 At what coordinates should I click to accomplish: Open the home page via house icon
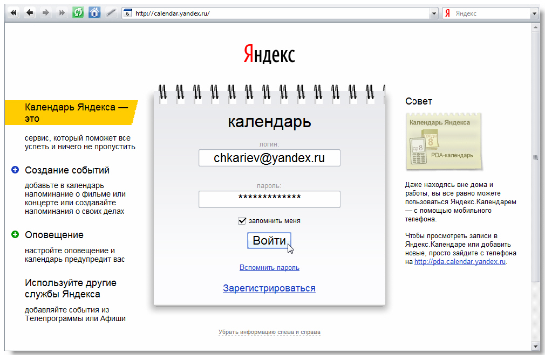point(94,13)
